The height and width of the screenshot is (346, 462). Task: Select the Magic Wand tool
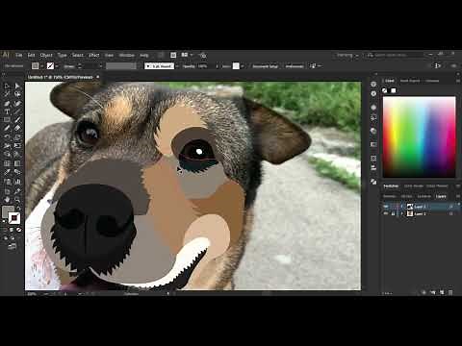tap(7, 94)
